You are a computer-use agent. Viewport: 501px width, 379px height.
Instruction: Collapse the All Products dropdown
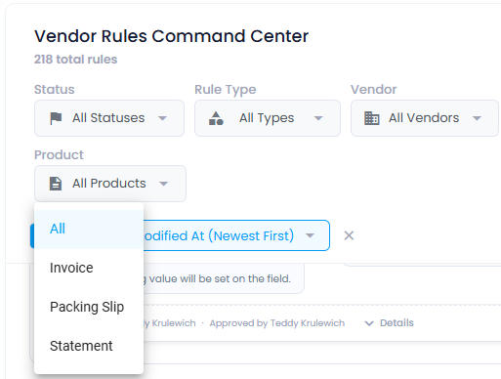coord(110,184)
